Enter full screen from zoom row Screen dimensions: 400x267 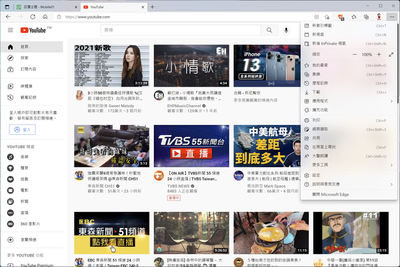391,54
